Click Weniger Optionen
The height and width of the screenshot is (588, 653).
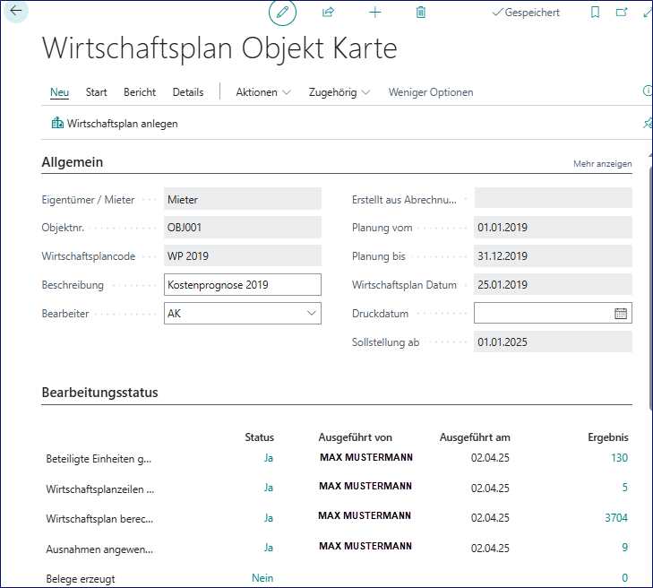431,92
